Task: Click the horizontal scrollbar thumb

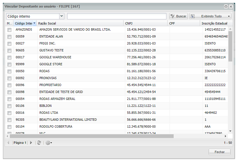Action: (x=92, y=136)
